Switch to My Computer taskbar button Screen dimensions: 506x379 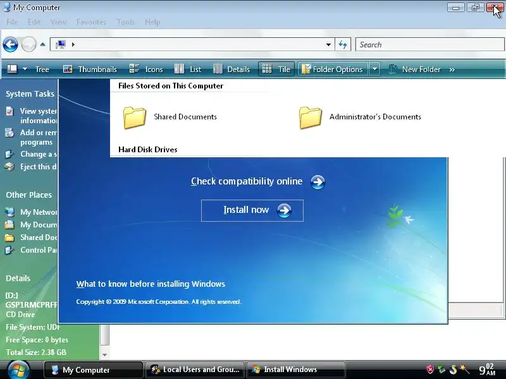click(x=93, y=370)
